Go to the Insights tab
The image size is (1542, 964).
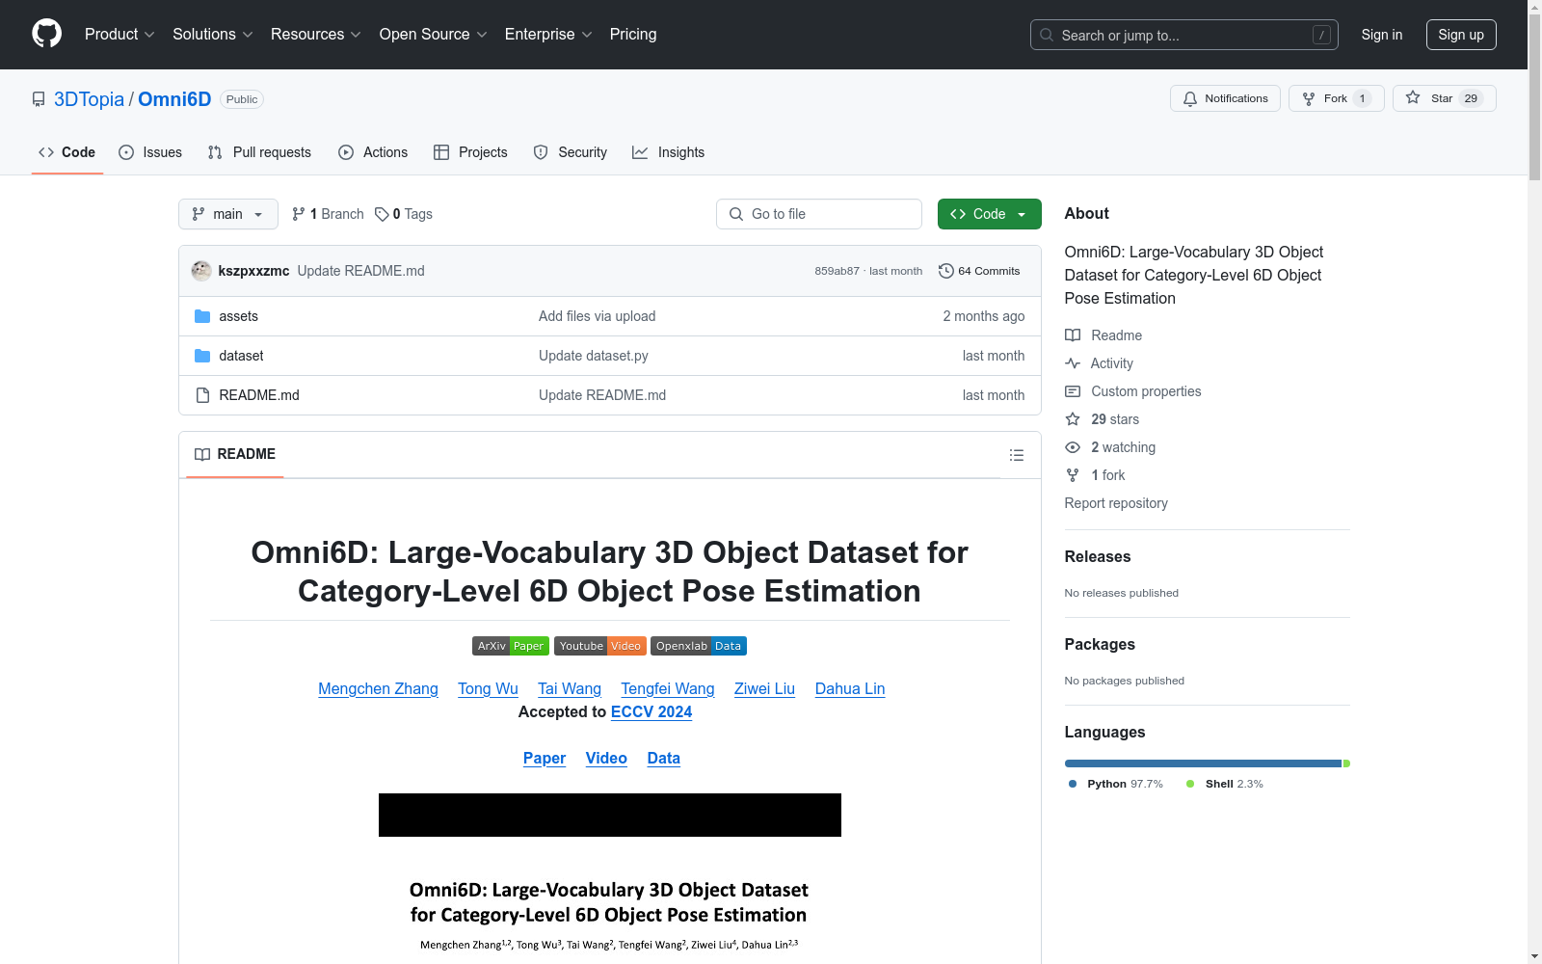click(x=669, y=152)
